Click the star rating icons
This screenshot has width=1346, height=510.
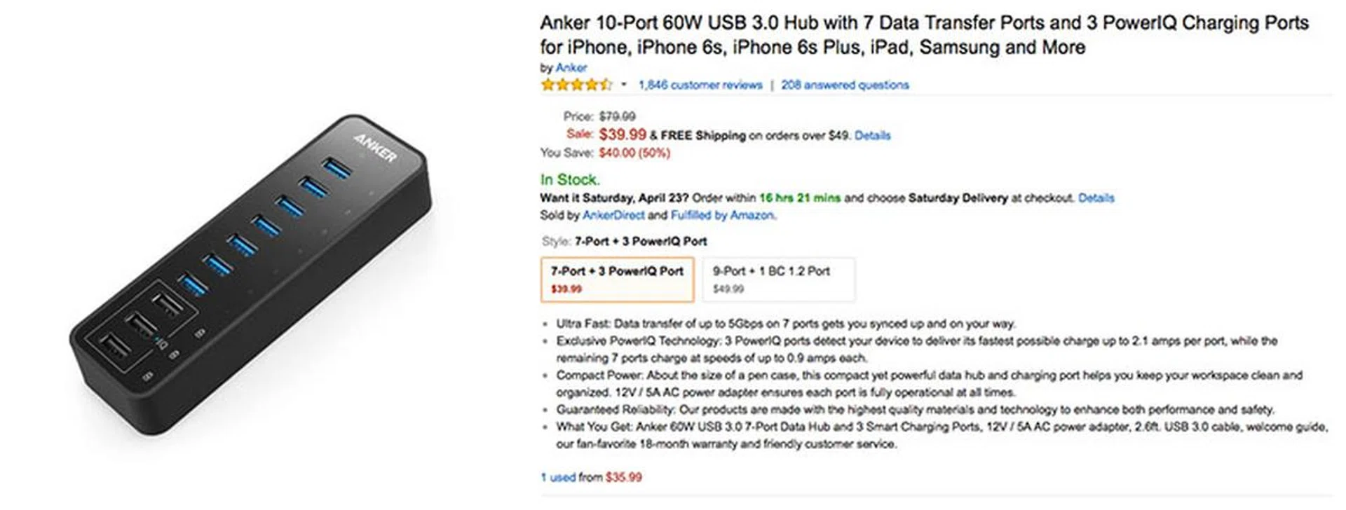click(576, 85)
